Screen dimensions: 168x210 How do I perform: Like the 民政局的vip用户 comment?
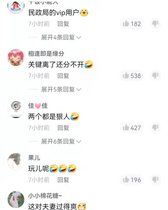(x=132, y=24)
